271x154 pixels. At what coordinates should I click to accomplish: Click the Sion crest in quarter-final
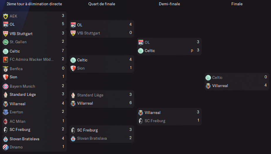[73, 68]
